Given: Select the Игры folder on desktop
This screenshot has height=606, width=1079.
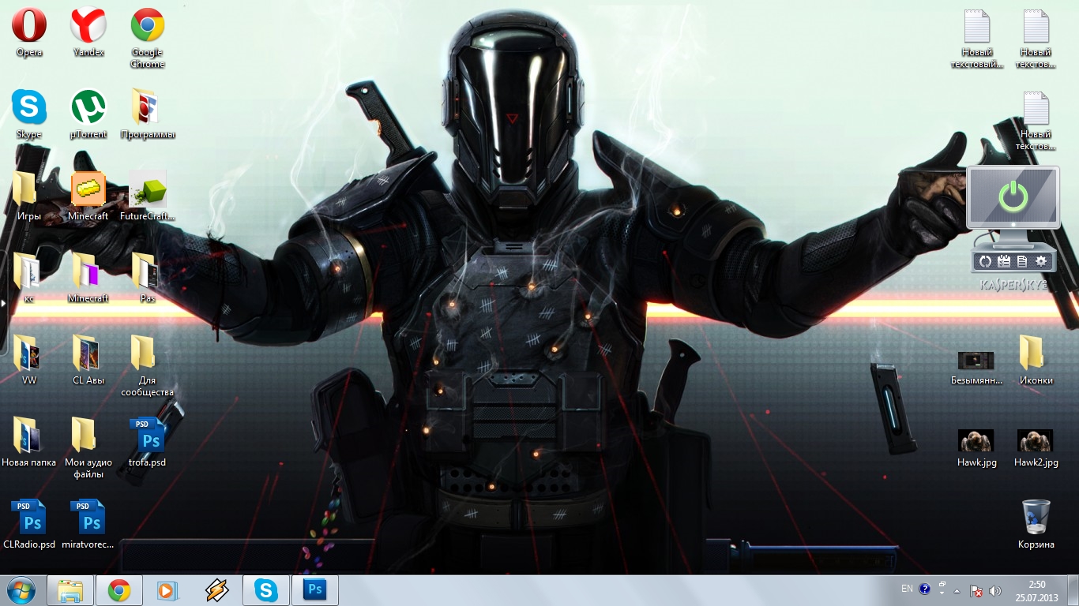Looking at the screenshot, I should pyautogui.click(x=29, y=196).
